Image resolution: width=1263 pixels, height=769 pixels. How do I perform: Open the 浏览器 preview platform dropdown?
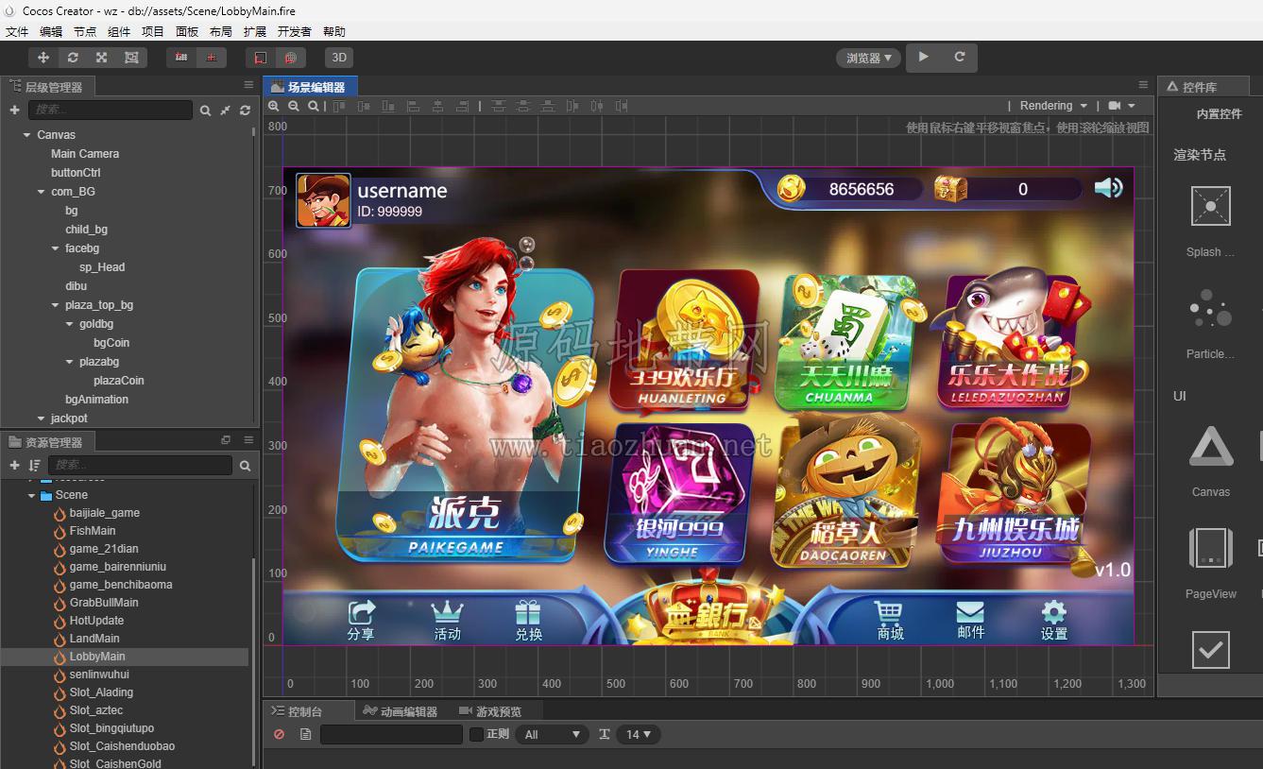[x=869, y=58]
